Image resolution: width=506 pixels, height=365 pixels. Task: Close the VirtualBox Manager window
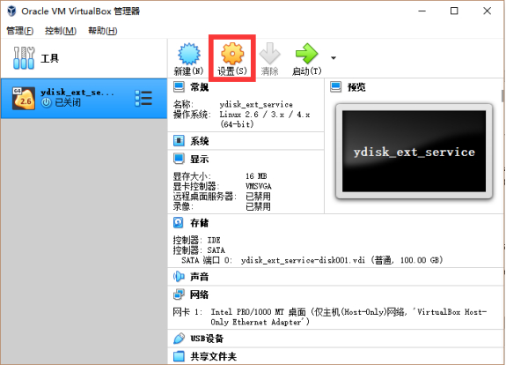[487, 11]
